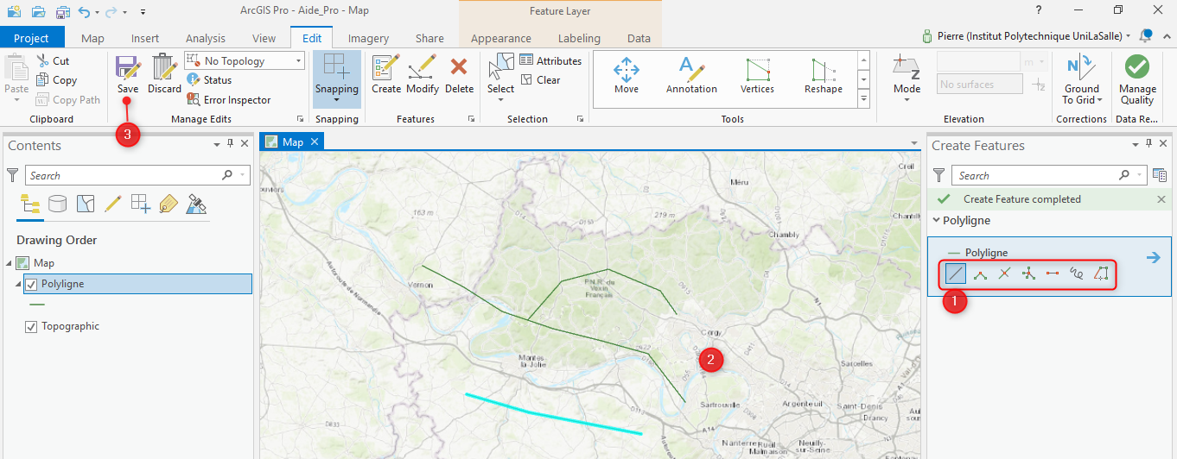The width and height of the screenshot is (1177, 459).
Task: Close the Map view tab
Action: coord(315,141)
